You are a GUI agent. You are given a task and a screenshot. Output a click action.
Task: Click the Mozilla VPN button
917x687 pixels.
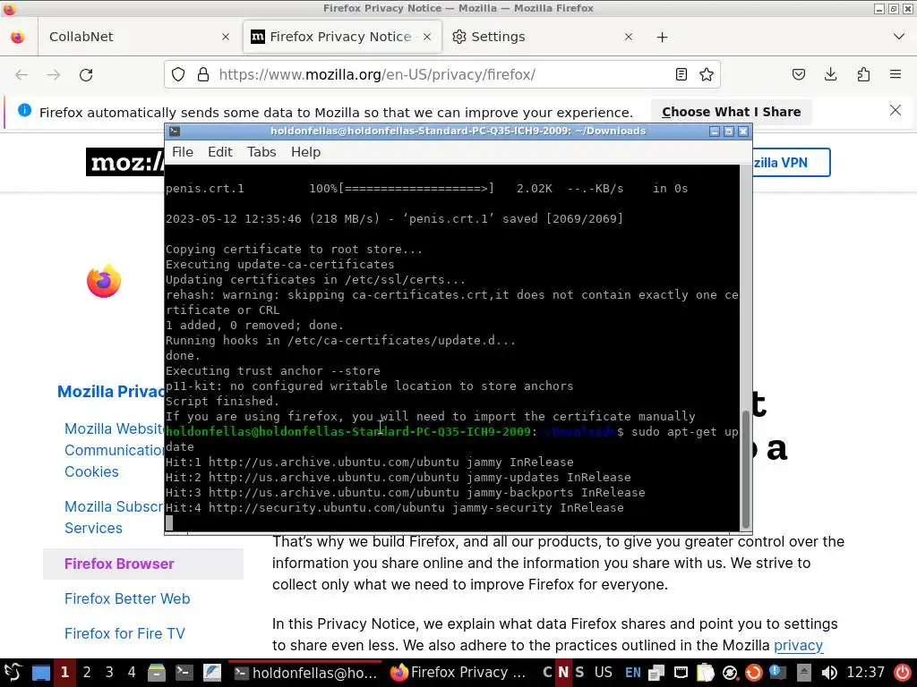[x=791, y=163]
